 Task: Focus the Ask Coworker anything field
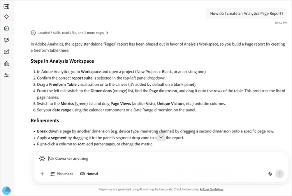tap(158, 159)
